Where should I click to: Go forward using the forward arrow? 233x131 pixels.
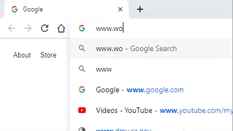(x=28, y=28)
